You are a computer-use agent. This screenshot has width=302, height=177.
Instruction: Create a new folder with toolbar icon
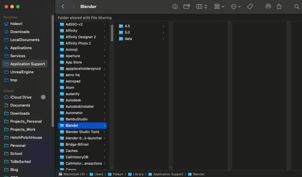tap(186, 6)
